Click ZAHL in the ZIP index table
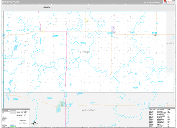Screen dimensions: 177x128 (x=159, y=124)
